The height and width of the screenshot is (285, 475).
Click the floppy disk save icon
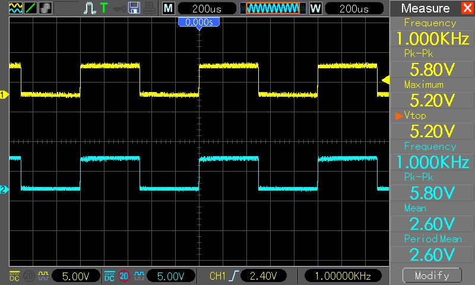(x=135, y=8)
